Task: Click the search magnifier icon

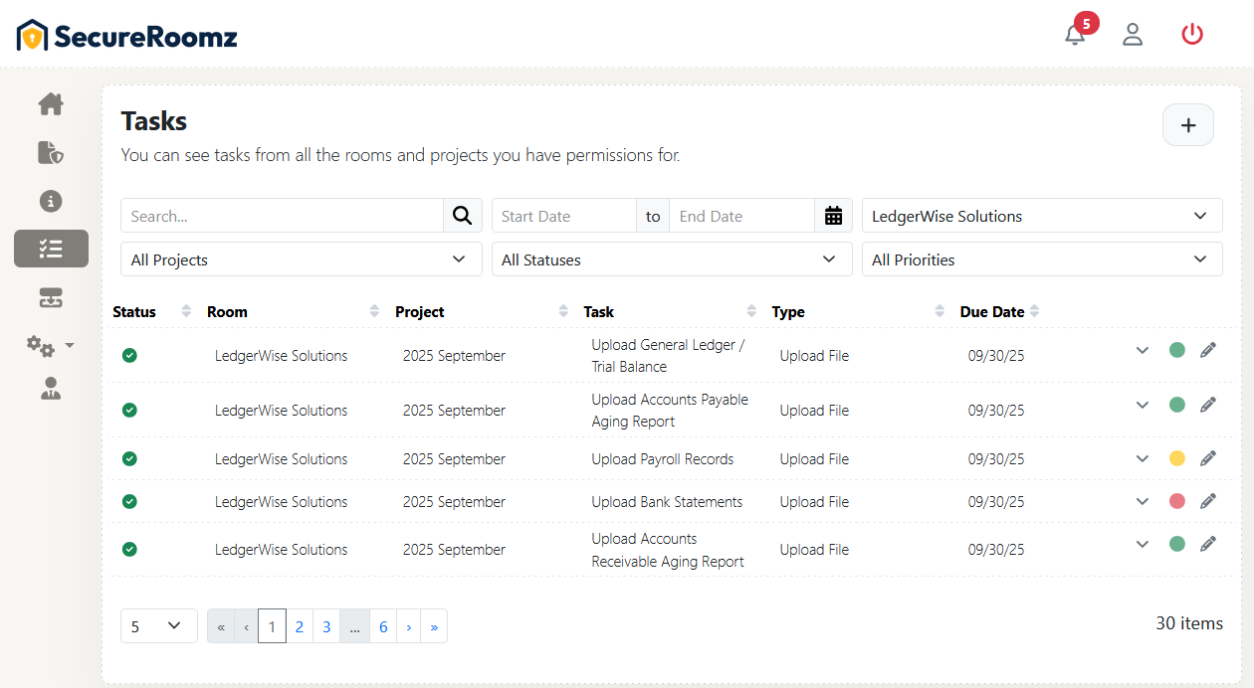Action: tap(462, 216)
